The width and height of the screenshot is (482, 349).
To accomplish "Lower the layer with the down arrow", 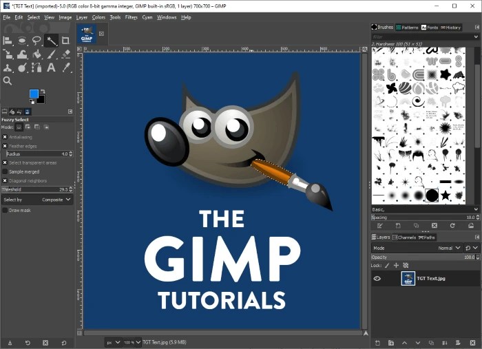I will (418, 343).
